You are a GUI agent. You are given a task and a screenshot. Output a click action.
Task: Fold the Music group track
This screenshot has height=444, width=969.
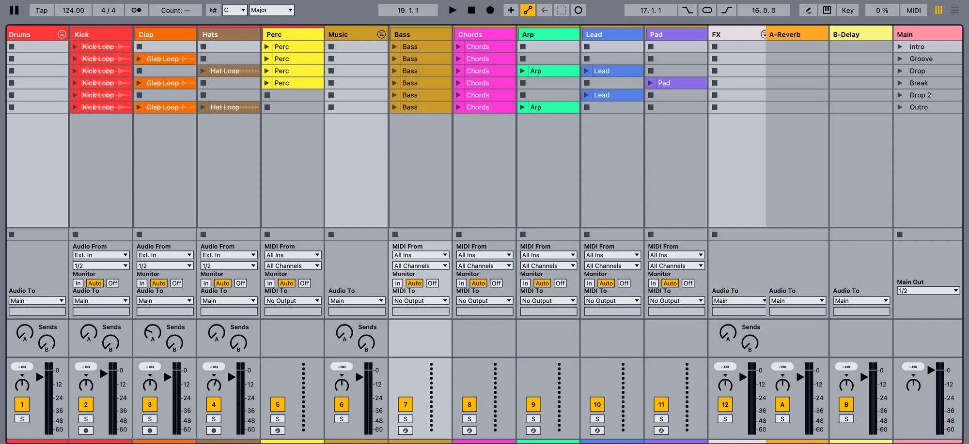pyautogui.click(x=381, y=34)
